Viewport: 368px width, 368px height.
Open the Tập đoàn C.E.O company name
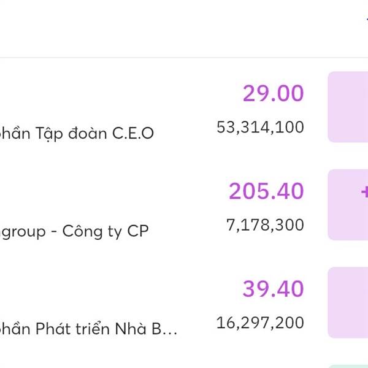coord(77,133)
